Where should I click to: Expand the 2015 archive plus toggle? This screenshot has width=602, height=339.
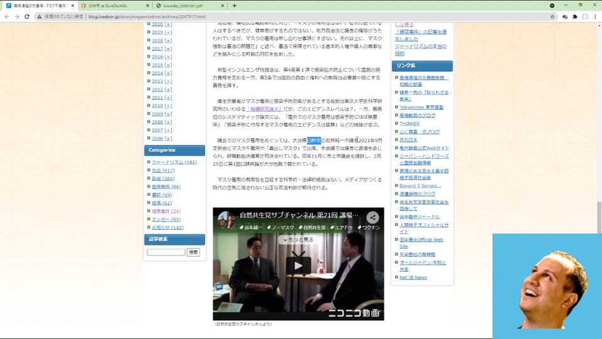click(168, 65)
